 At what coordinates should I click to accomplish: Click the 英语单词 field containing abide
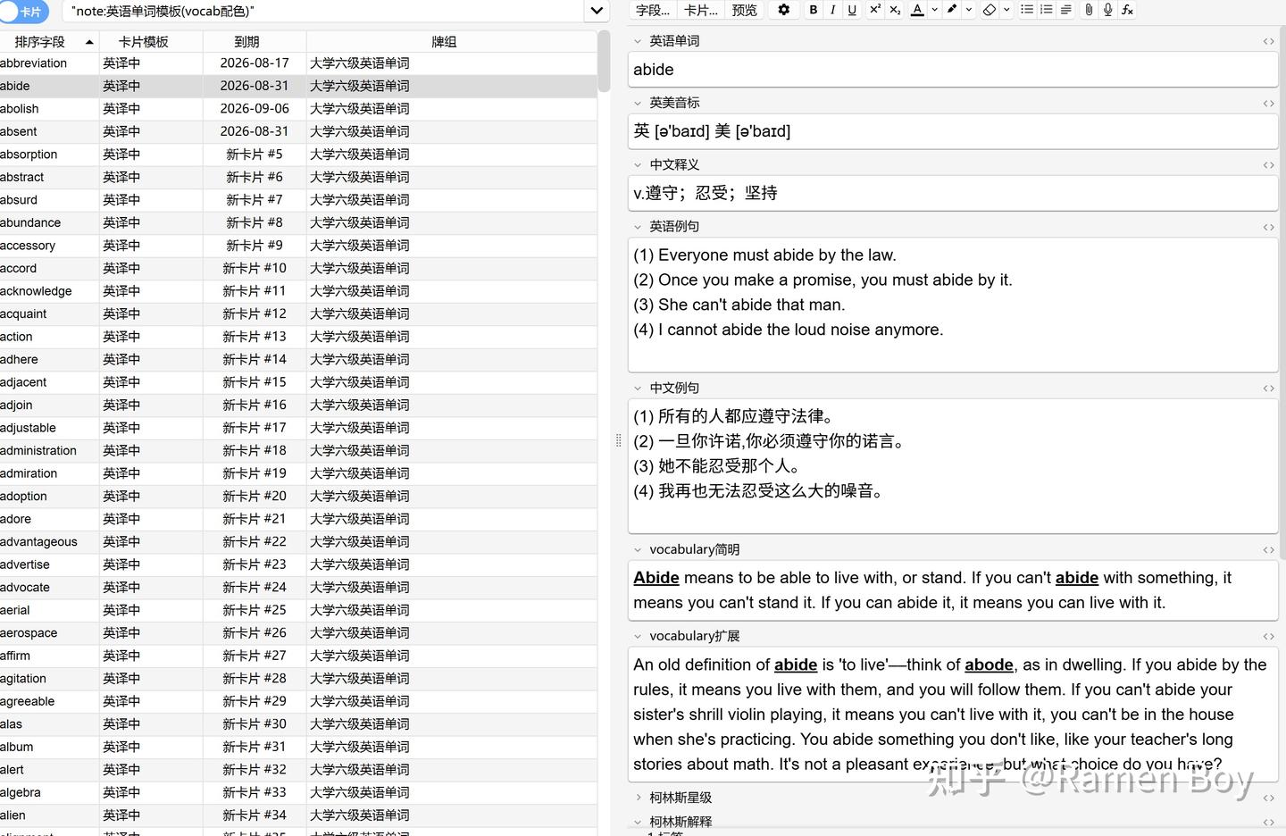pyautogui.click(x=953, y=70)
